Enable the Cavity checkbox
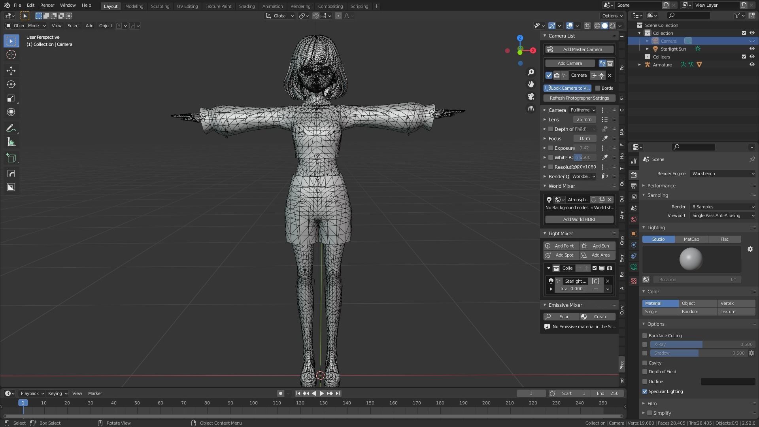759x427 pixels. click(x=645, y=363)
